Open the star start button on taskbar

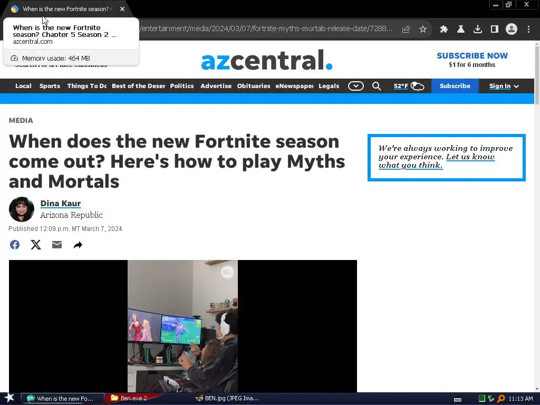point(9,398)
